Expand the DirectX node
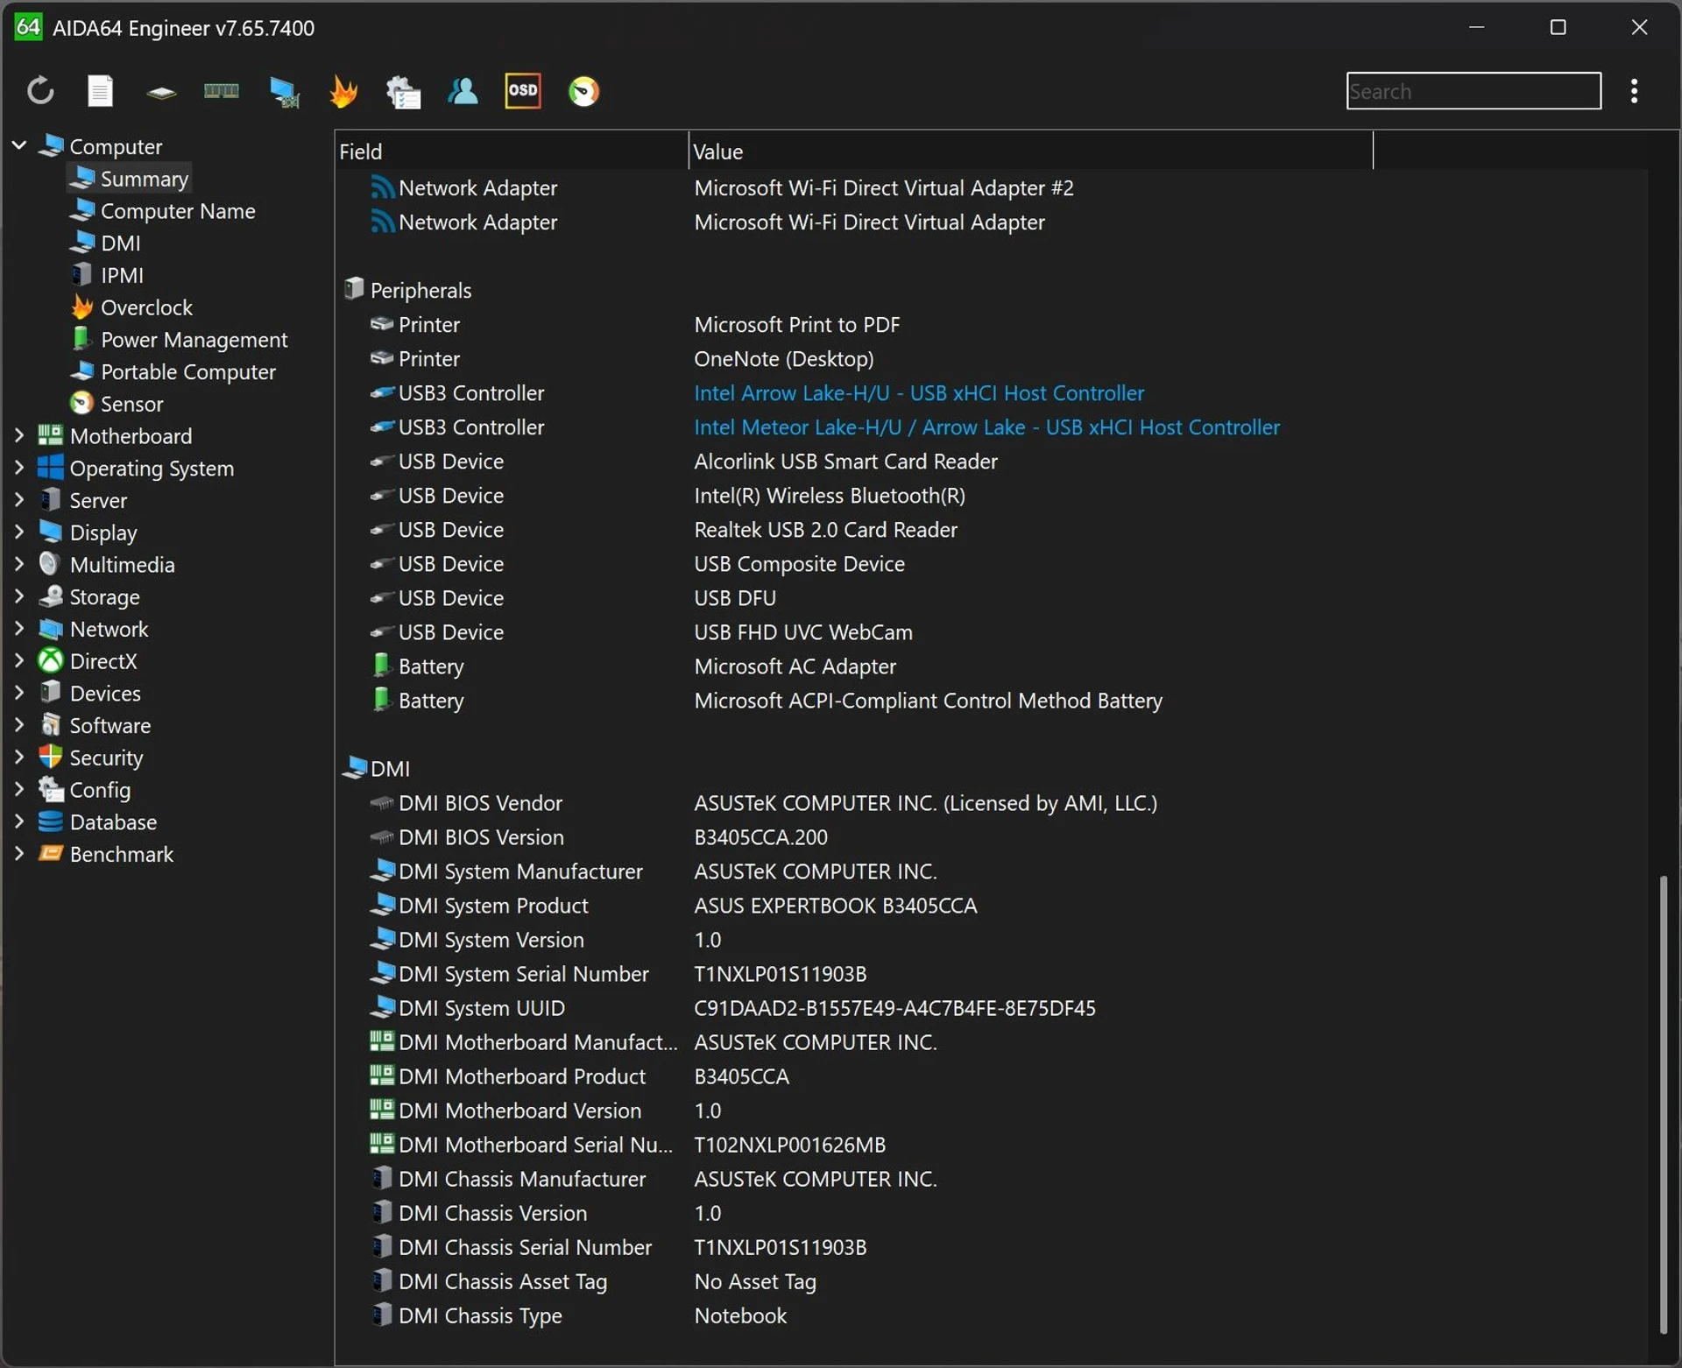The image size is (1682, 1368). pos(19,660)
